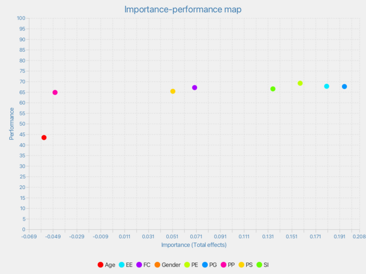The image size is (366, 274).
Task: Select the lime PE data point
Action: pos(300,83)
